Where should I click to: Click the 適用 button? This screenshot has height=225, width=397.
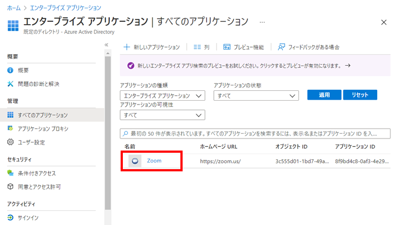324,95
